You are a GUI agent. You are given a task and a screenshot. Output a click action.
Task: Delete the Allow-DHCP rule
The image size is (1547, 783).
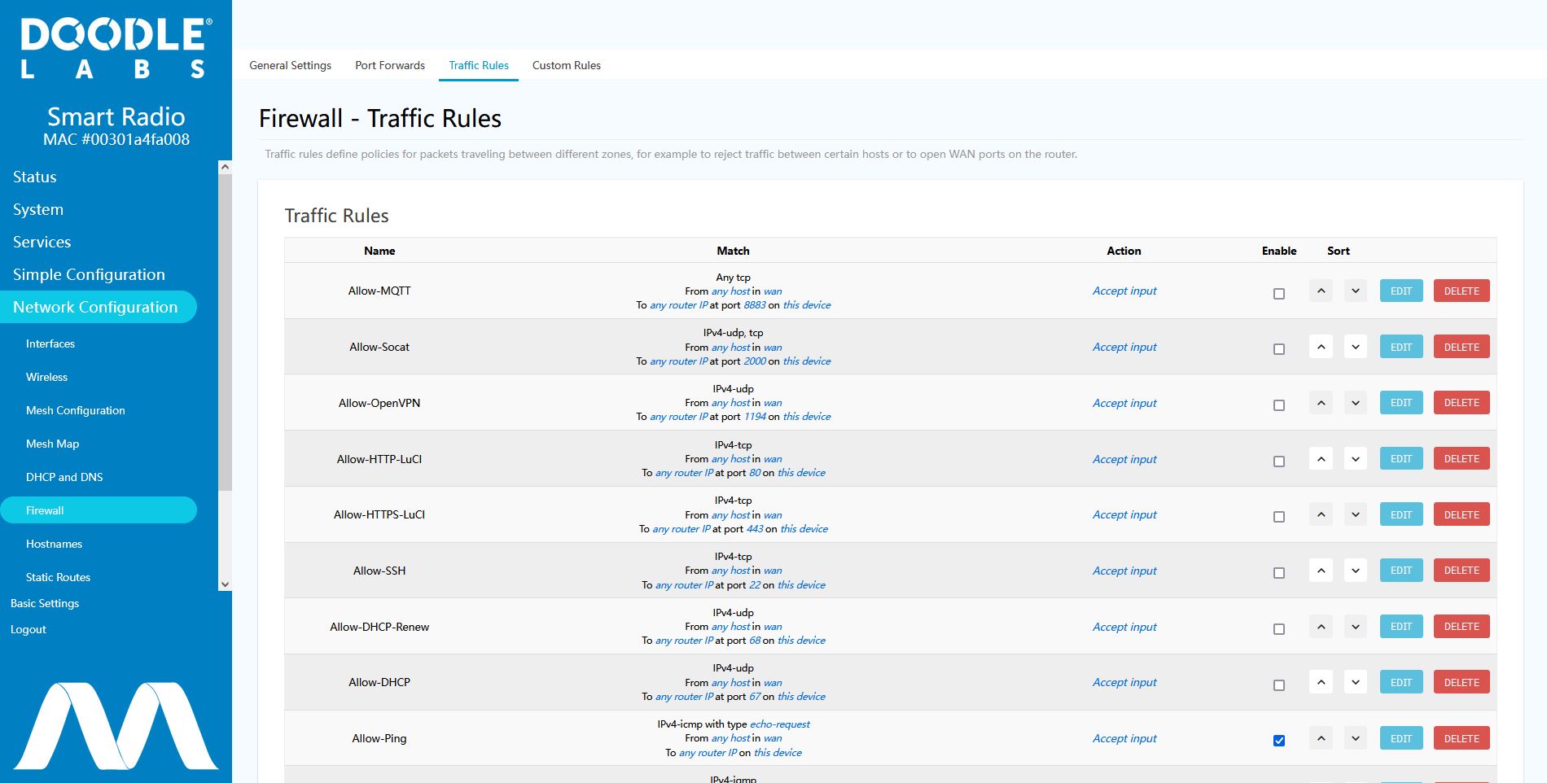[1461, 682]
